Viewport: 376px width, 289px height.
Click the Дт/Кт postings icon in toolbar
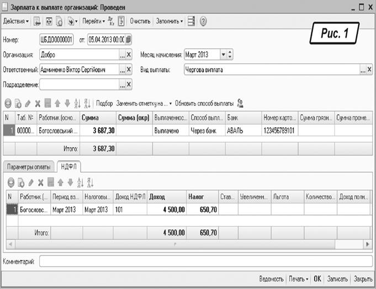[111, 22]
